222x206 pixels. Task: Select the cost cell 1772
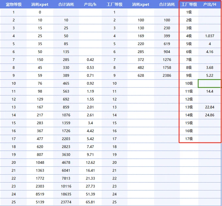[40, 178]
